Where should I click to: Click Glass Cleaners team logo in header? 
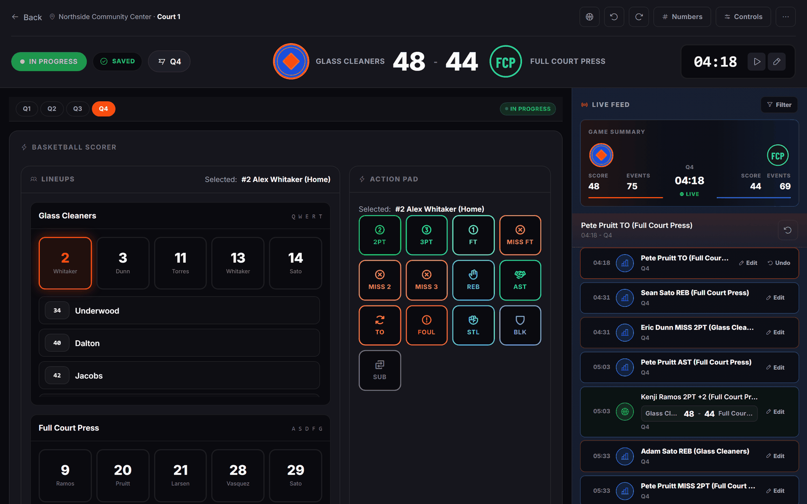(x=291, y=61)
